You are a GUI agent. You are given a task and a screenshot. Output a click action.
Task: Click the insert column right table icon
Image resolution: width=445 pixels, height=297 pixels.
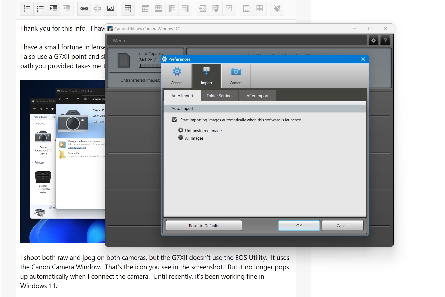coord(185,9)
